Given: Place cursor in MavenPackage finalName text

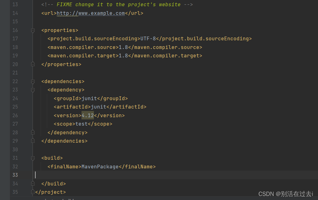Looking at the screenshot, I should pyautogui.click(x=100, y=167).
